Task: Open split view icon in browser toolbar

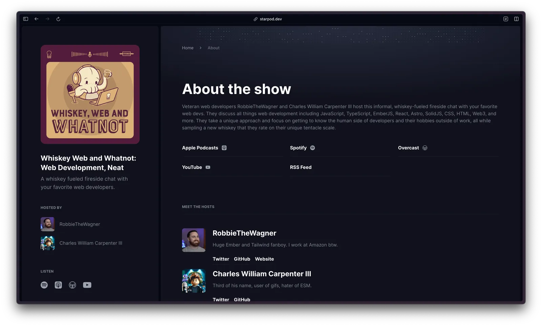Action: 516,19
